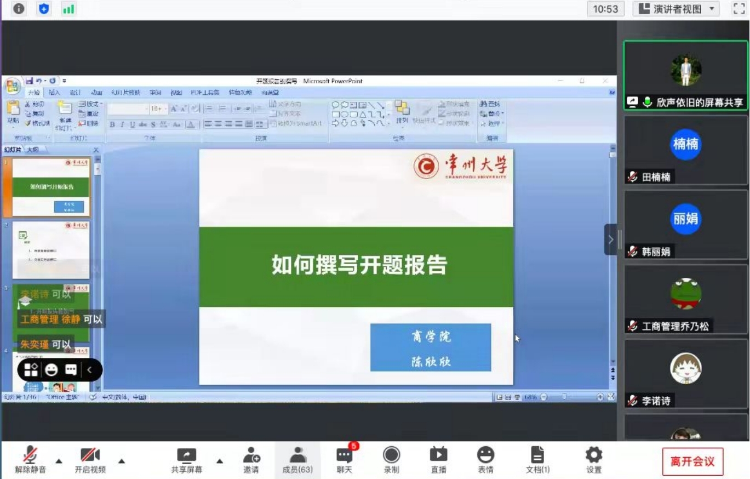The height and width of the screenshot is (479, 750).
Task: Click the meeting info icon
Action: pyautogui.click(x=19, y=9)
